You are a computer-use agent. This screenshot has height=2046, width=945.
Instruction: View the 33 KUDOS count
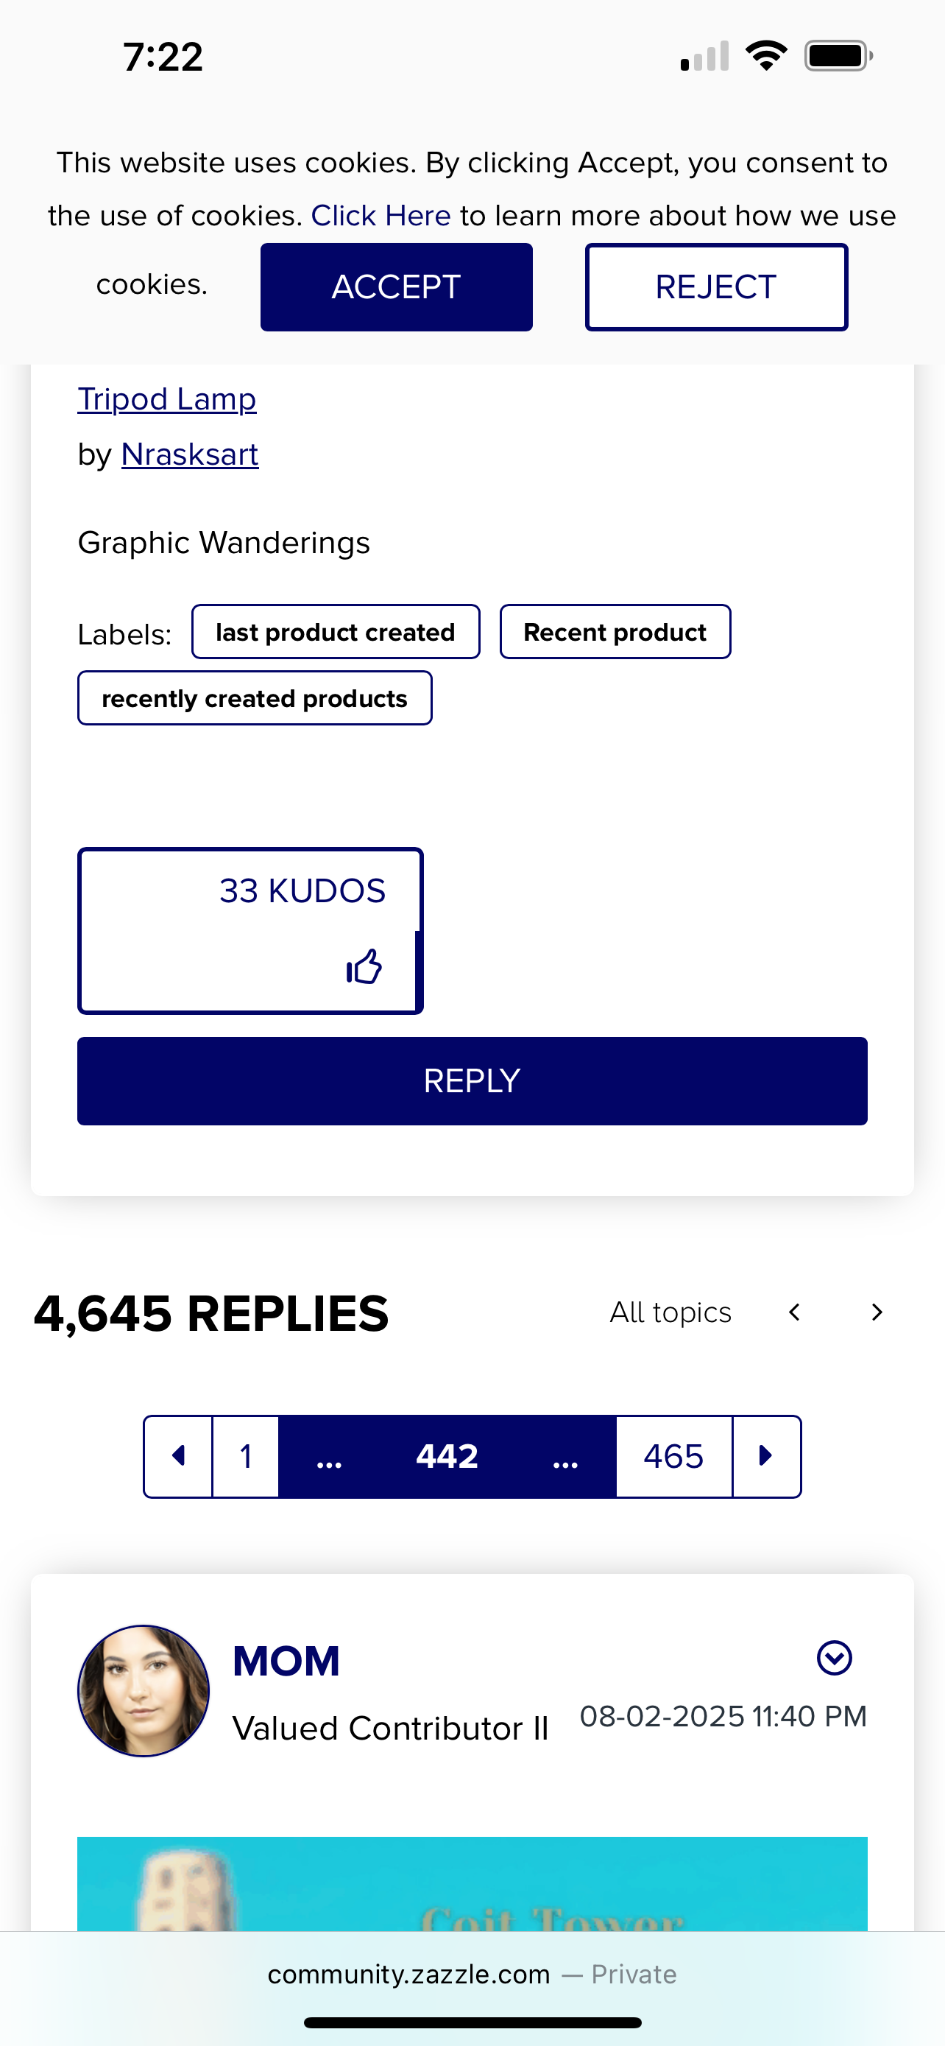coord(302,890)
